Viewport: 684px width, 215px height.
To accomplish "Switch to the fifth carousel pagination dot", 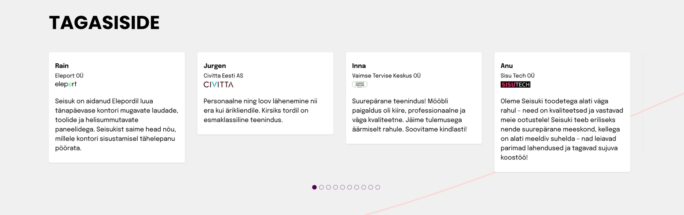I will (x=342, y=187).
